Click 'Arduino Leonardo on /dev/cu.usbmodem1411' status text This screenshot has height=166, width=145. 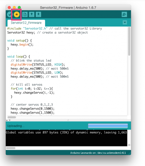pyautogui.click(x=98, y=153)
